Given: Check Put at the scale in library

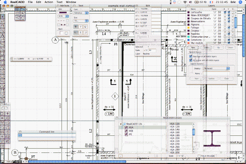Looking at the screenshot, I should 199,156.
